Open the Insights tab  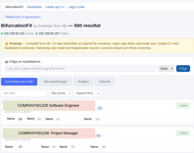83,82
